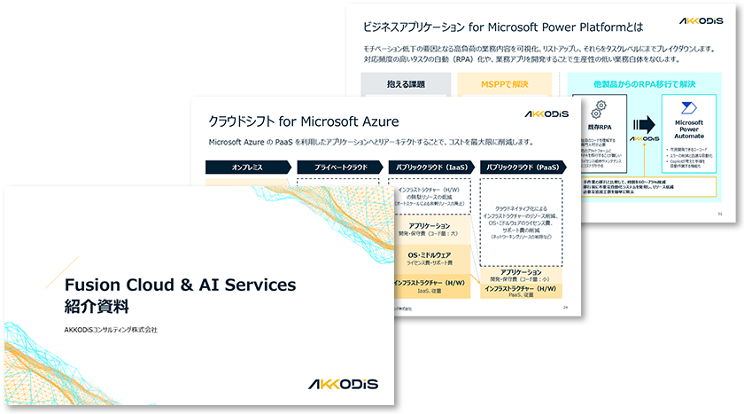Image resolution: width=744 pixels, height=414 pixels.
Task: Click the AKKODIS logo on the Fusion Cloud cover slide
Action: coord(343,384)
